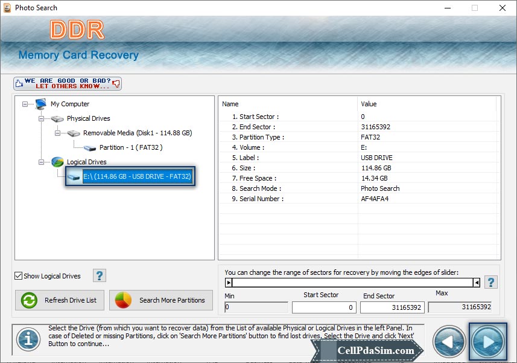Click the '114.86 GB' size value
The height and width of the screenshot is (363, 517).
pos(376,168)
